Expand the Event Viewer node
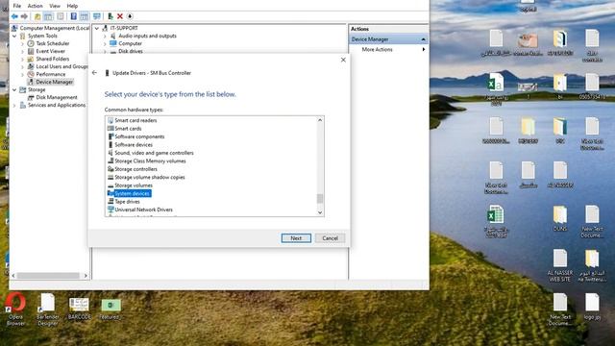 point(22,51)
